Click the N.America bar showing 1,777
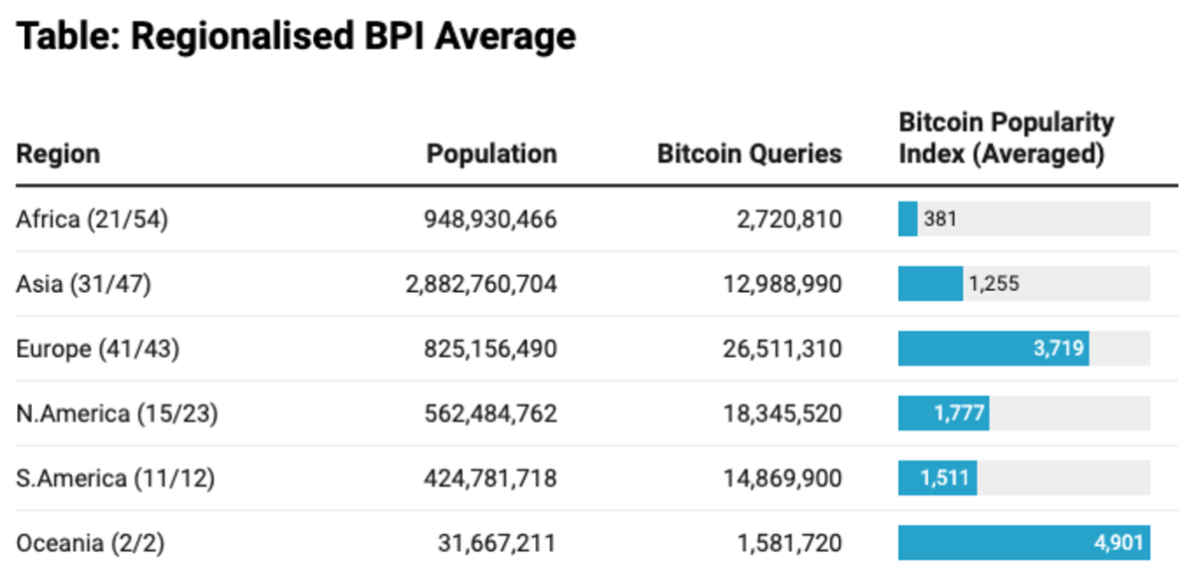Screen dimensions: 1196x583 click(x=943, y=414)
